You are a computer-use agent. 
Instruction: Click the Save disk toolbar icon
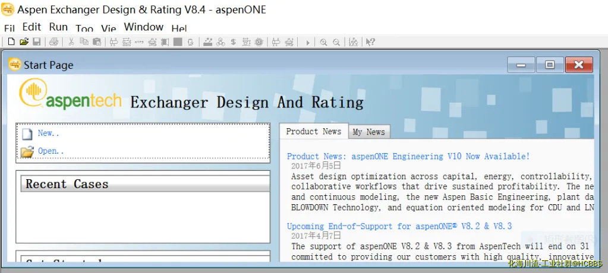click(x=36, y=42)
